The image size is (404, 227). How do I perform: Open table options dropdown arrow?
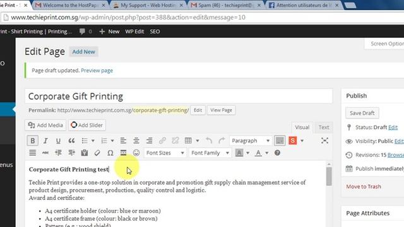coord(198,141)
